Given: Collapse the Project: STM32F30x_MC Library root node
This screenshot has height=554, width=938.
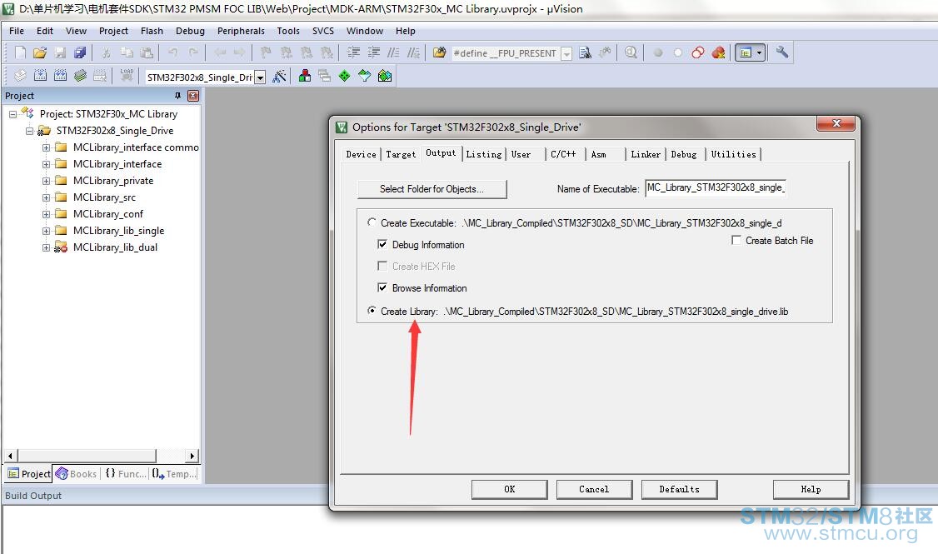Looking at the screenshot, I should point(12,113).
